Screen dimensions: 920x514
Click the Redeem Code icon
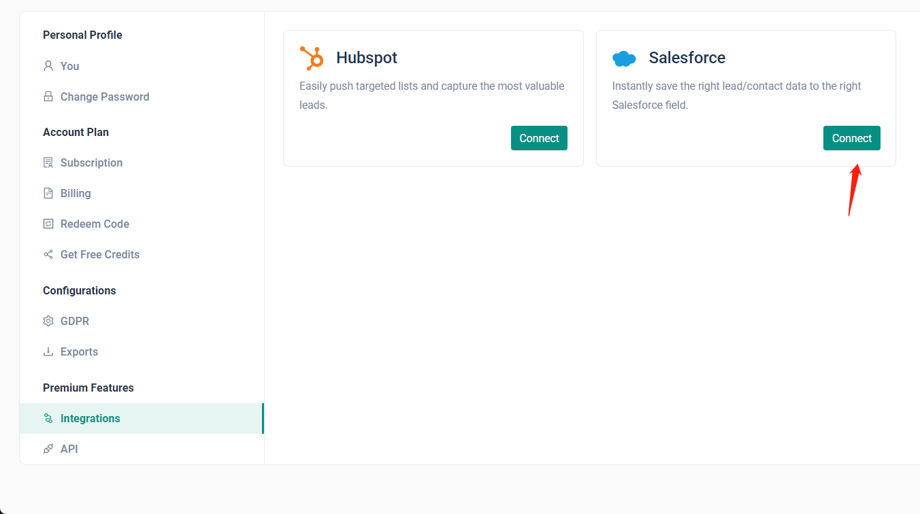48,224
